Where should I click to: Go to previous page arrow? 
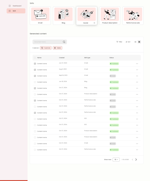132,159
